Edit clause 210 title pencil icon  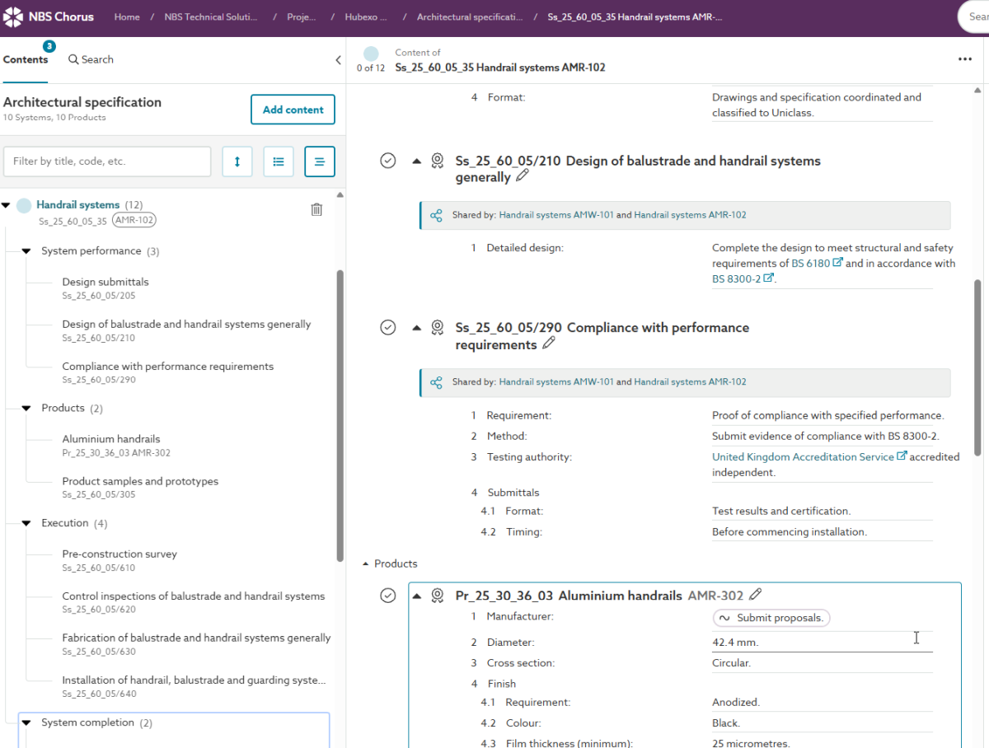pos(522,176)
